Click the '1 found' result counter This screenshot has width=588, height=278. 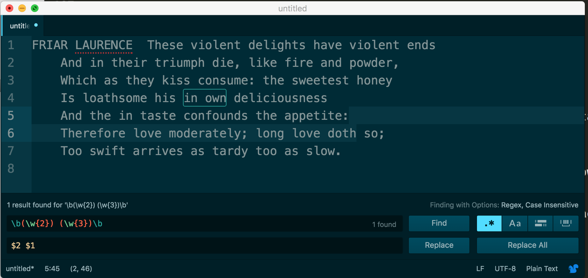coord(384,224)
